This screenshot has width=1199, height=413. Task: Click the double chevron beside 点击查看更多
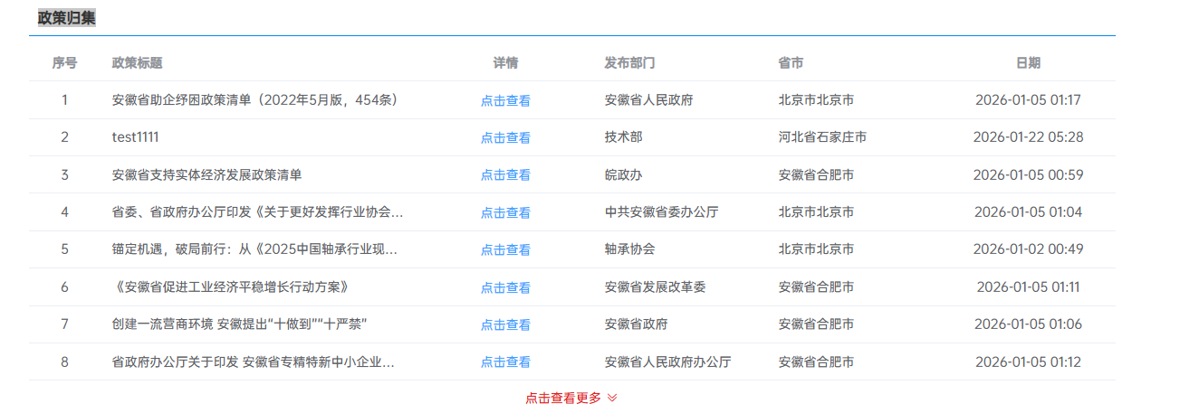click(x=612, y=398)
